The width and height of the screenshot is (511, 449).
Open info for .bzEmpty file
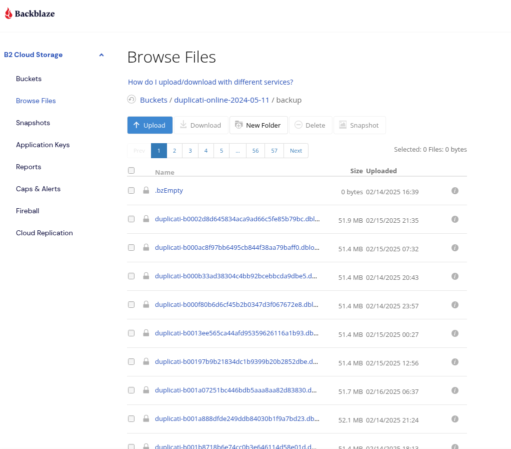(x=455, y=191)
